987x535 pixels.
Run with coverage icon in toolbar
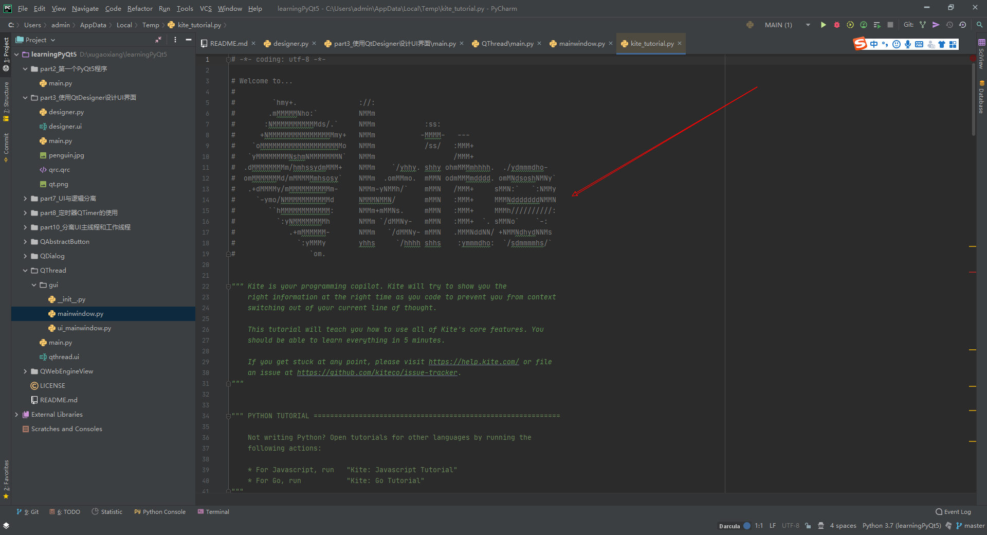(850, 25)
